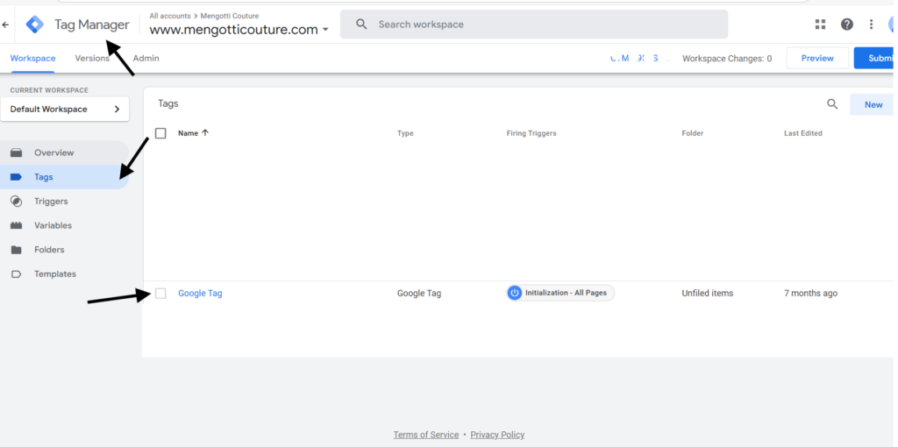
Task: Click the Type column header
Action: tap(405, 133)
